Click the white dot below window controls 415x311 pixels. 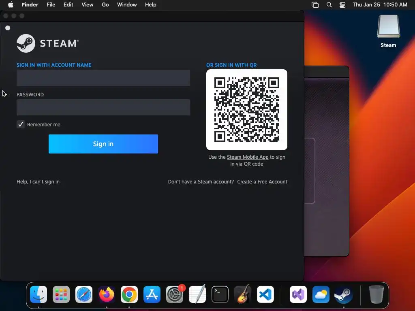[8, 28]
